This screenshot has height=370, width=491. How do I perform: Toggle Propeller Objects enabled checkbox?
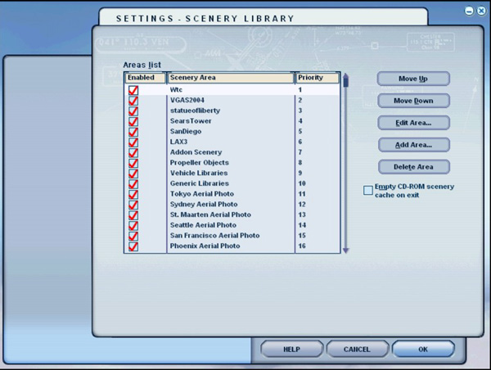click(133, 163)
